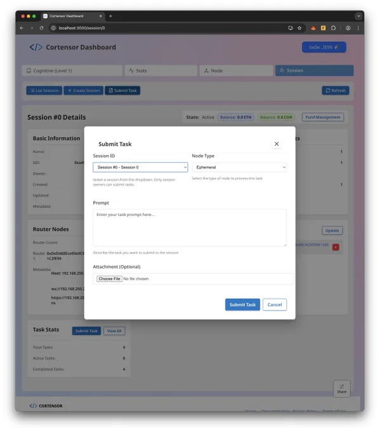Click the address bar localhost:3000/session/0
This screenshot has height=432, width=380.
pyautogui.click(x=82, y=28)
